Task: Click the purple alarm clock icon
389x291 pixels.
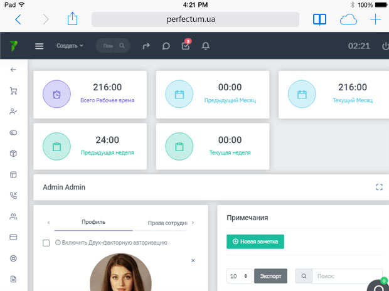Action: [x=57, y=94]
